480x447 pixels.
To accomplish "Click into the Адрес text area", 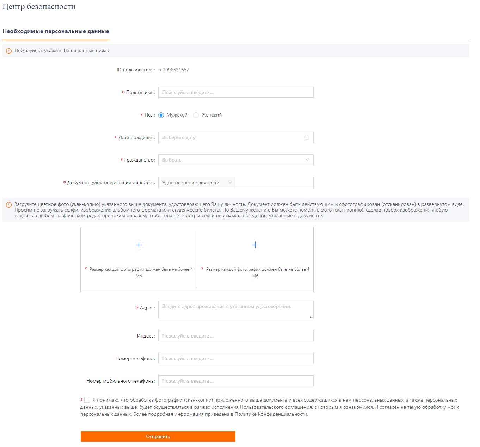I will tap(235, 310).
